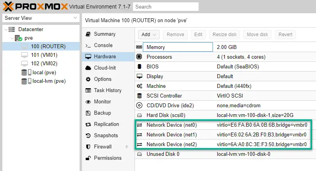Click the Backup floppy disk icon
This screenshot has height=171, width=316.
click(x=88, y=113)
